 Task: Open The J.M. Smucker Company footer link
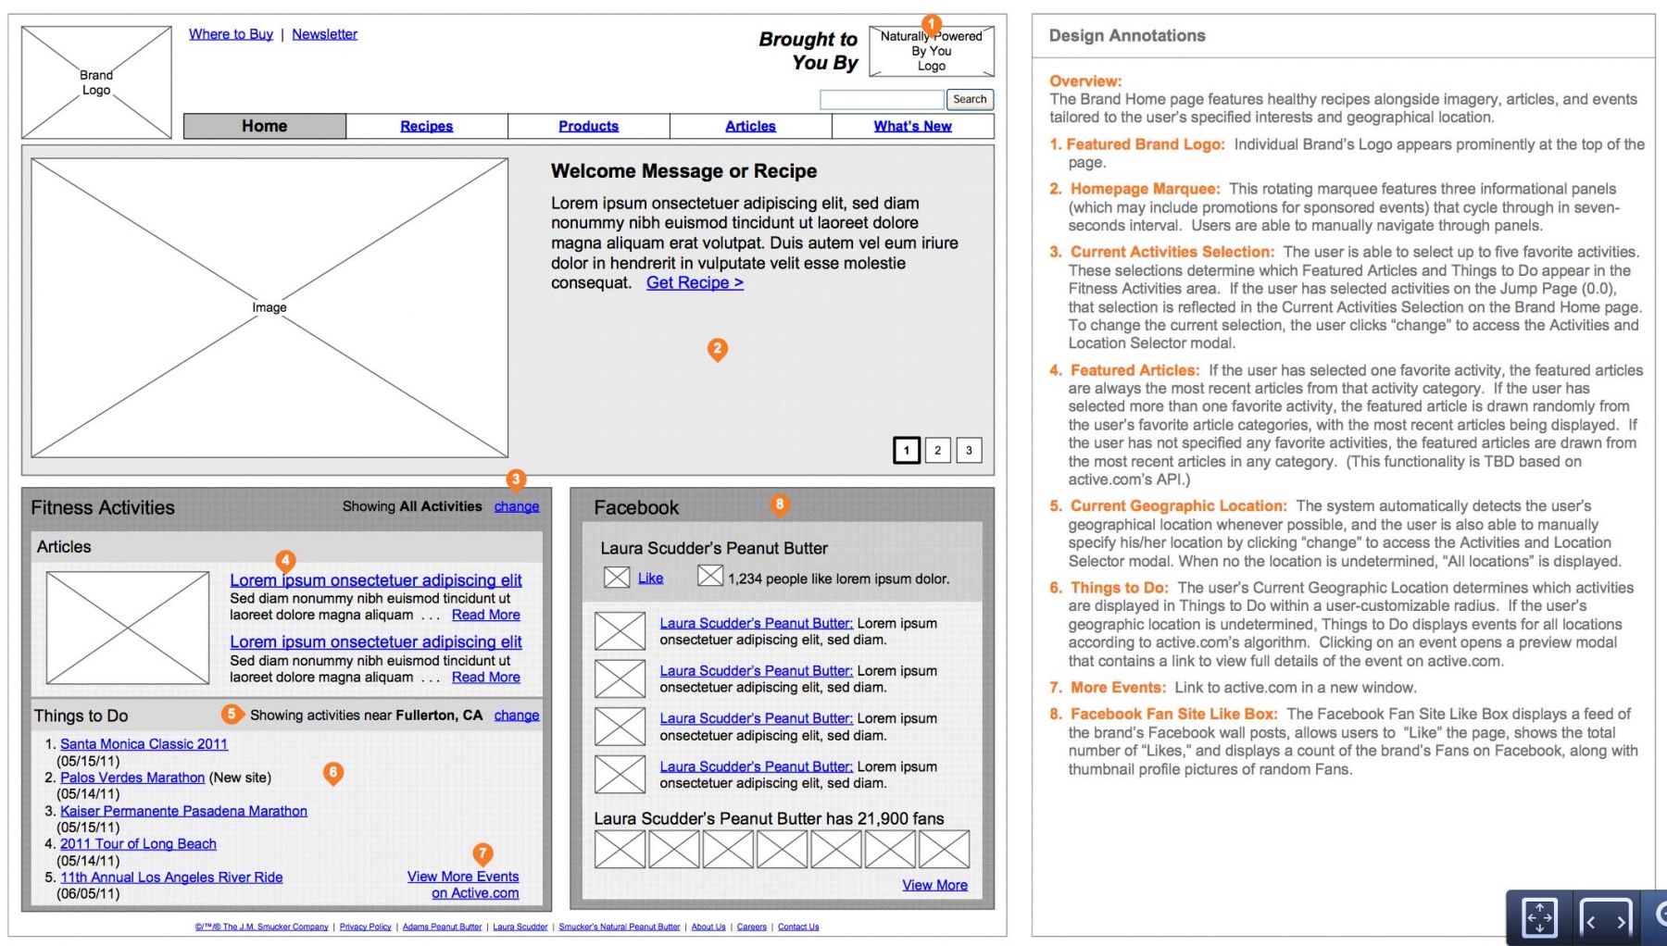[x=262, y=927]
